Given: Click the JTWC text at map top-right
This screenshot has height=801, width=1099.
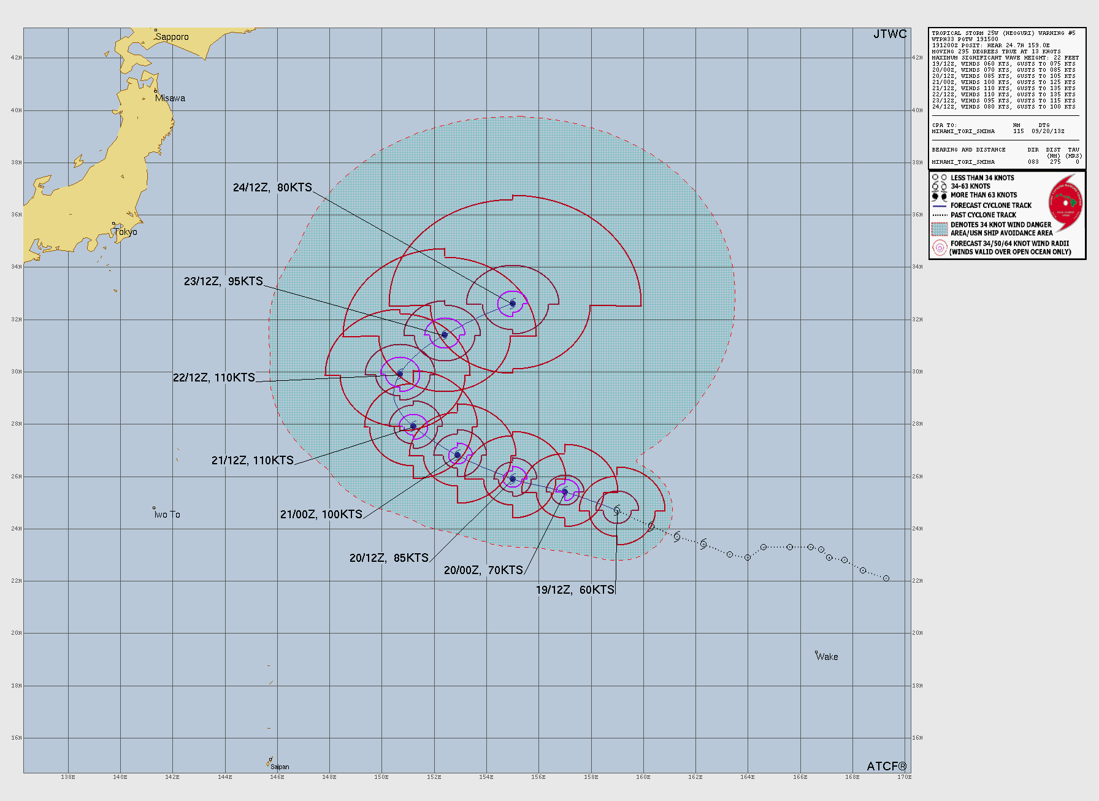Looking at the screenshot, I should [889, 34].
